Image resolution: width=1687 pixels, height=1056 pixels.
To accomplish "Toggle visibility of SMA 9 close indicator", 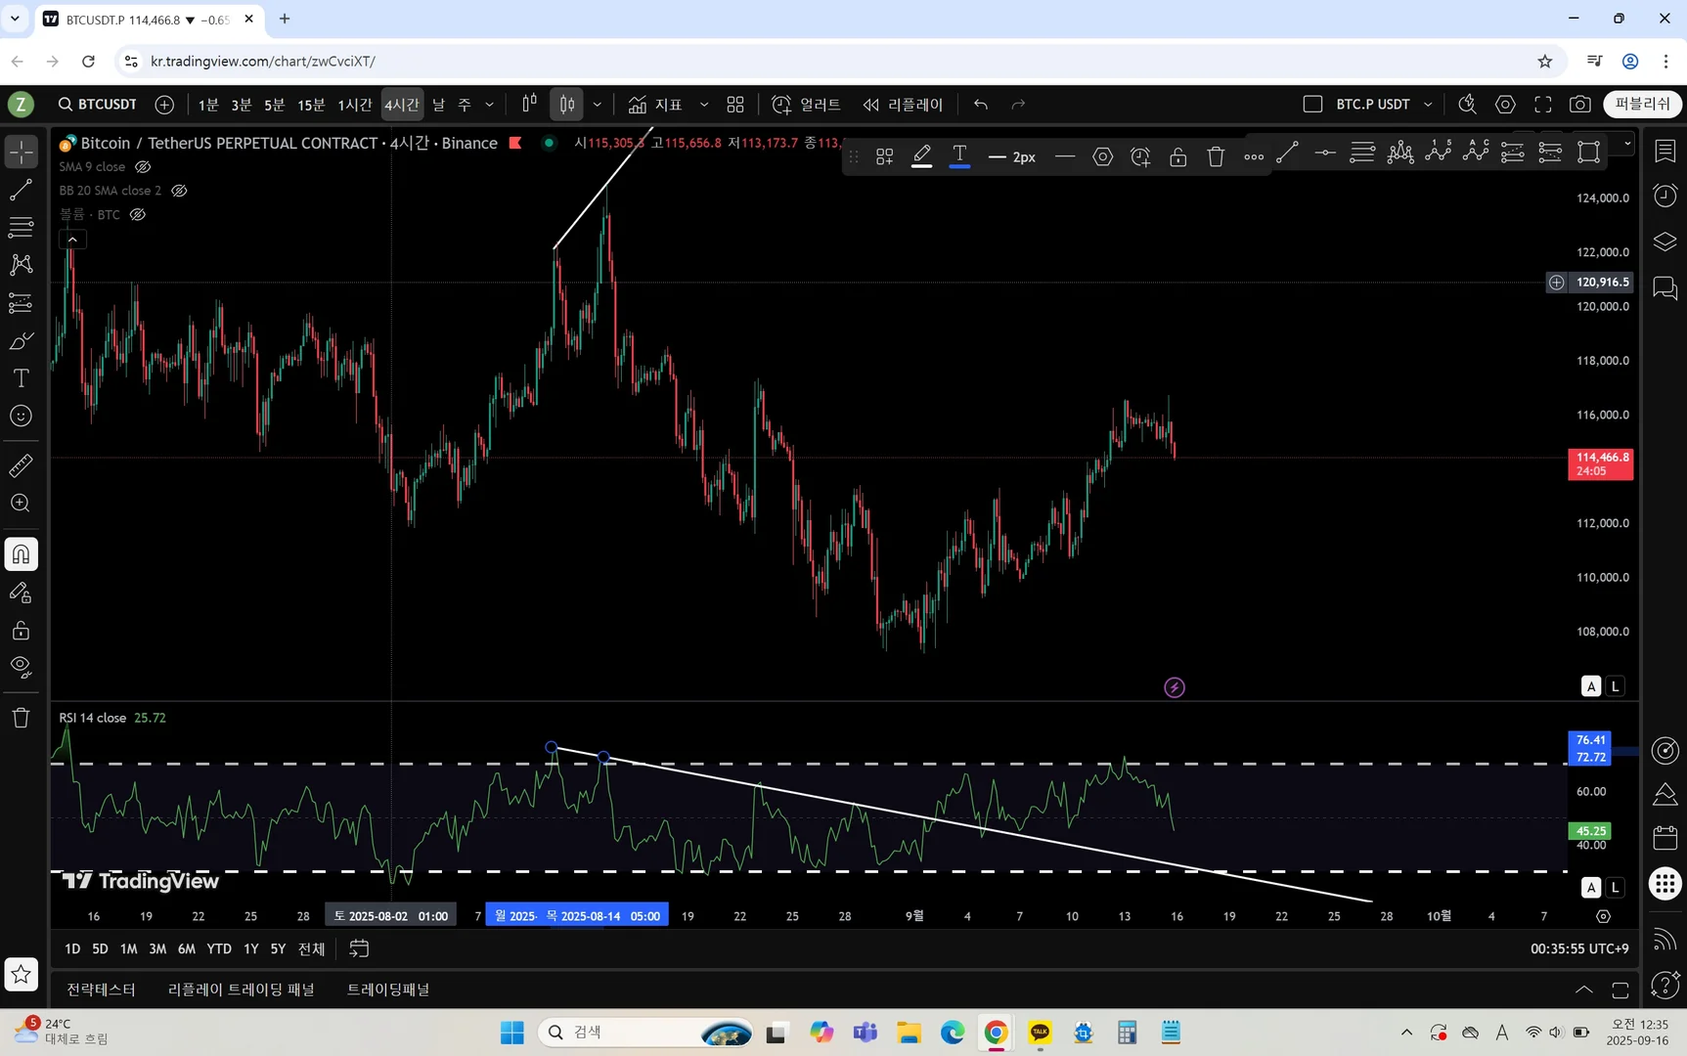I will pos(143,167).
